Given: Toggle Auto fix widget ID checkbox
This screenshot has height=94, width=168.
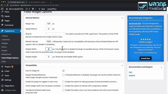Looking at the screenshot, I should pyautogui.click(x=64, y=71).
